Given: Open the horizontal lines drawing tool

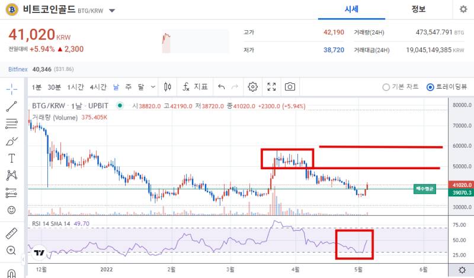Looking at the screenshot, I should [11, 124].
